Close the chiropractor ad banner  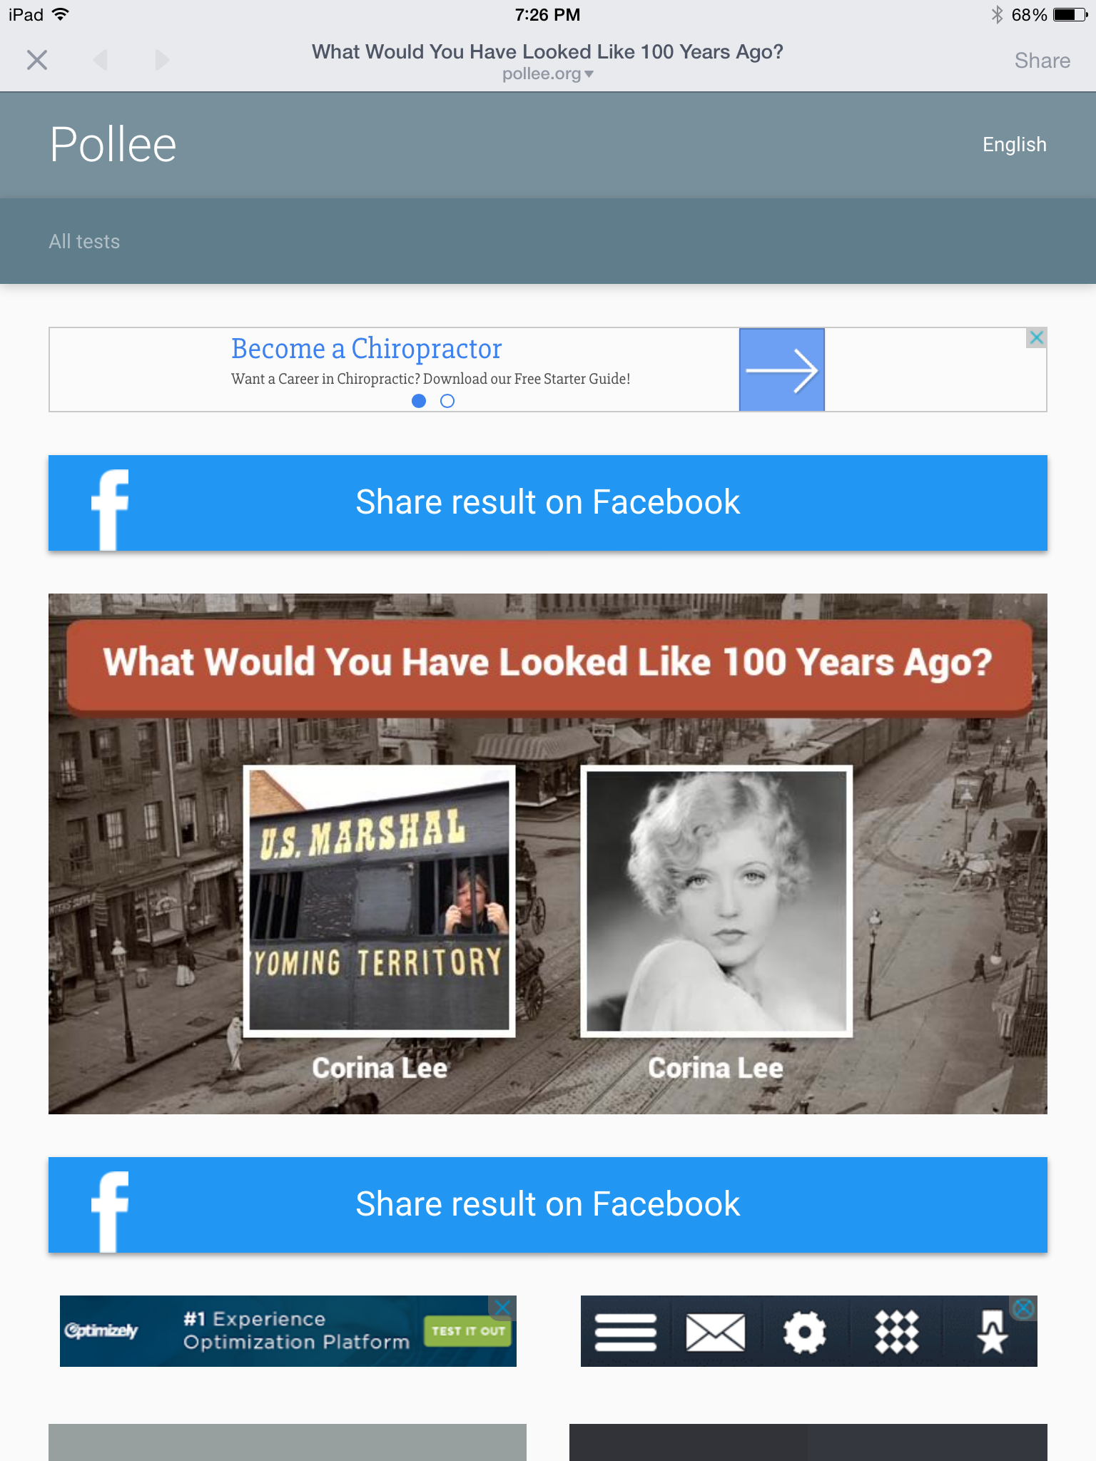(1036, 337)
